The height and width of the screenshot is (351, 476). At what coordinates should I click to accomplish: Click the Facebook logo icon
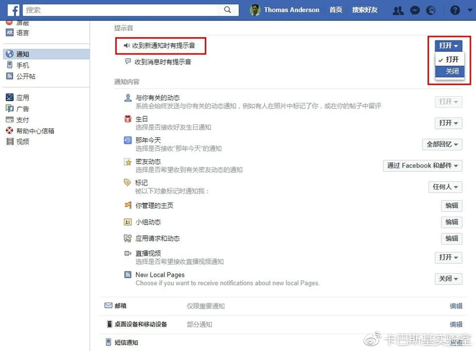13,10
